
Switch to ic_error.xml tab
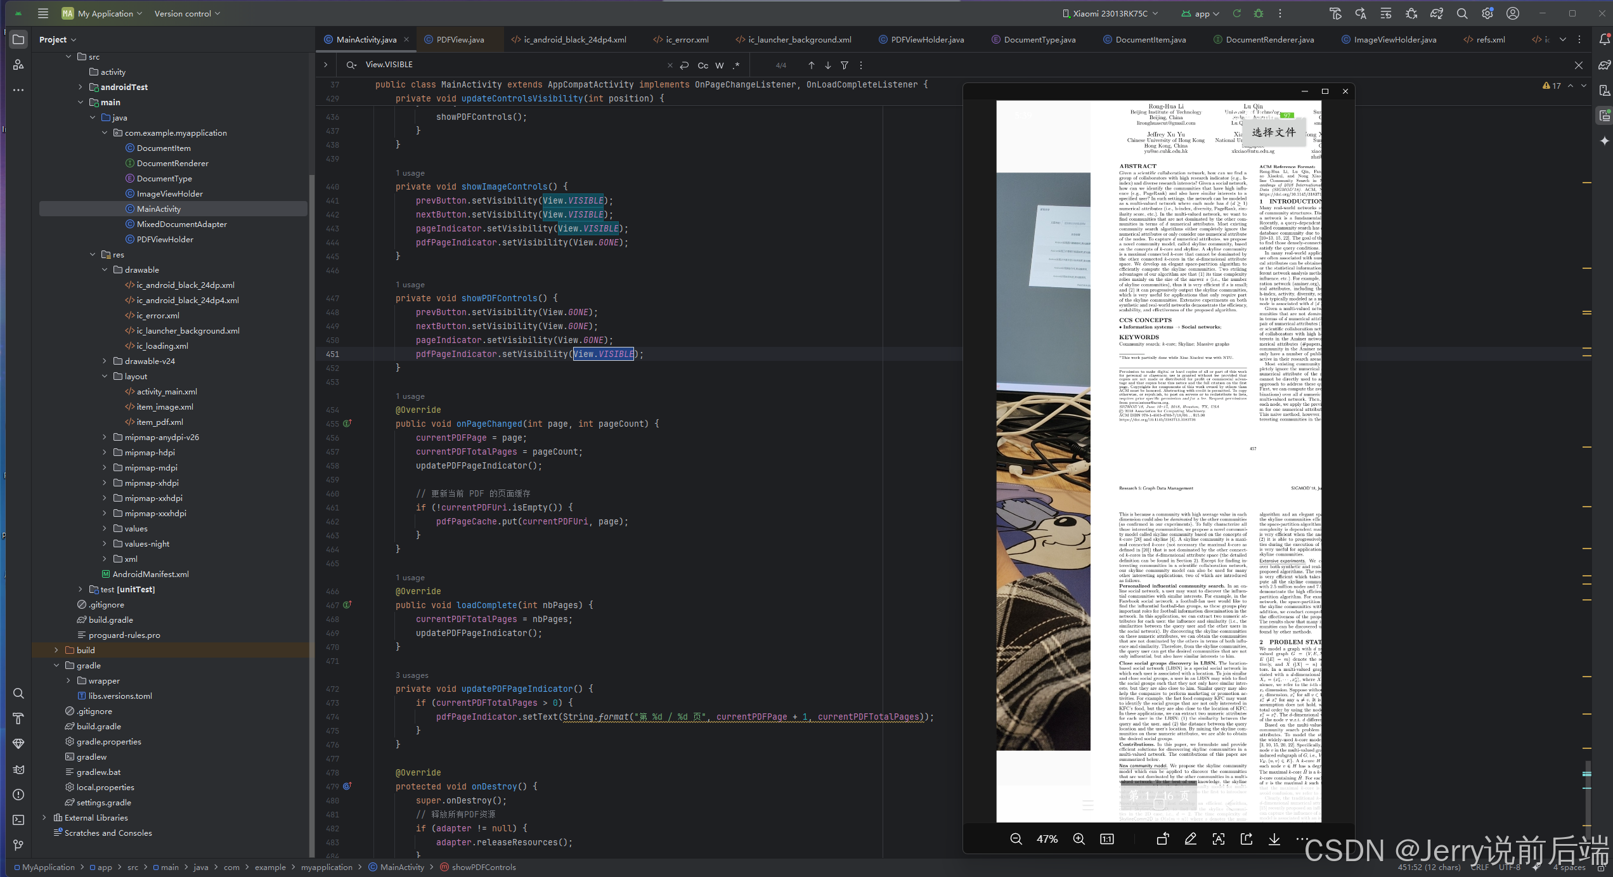(681, 39)
